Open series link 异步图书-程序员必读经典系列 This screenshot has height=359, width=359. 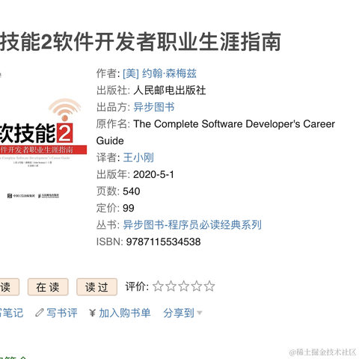pos(192,225)
